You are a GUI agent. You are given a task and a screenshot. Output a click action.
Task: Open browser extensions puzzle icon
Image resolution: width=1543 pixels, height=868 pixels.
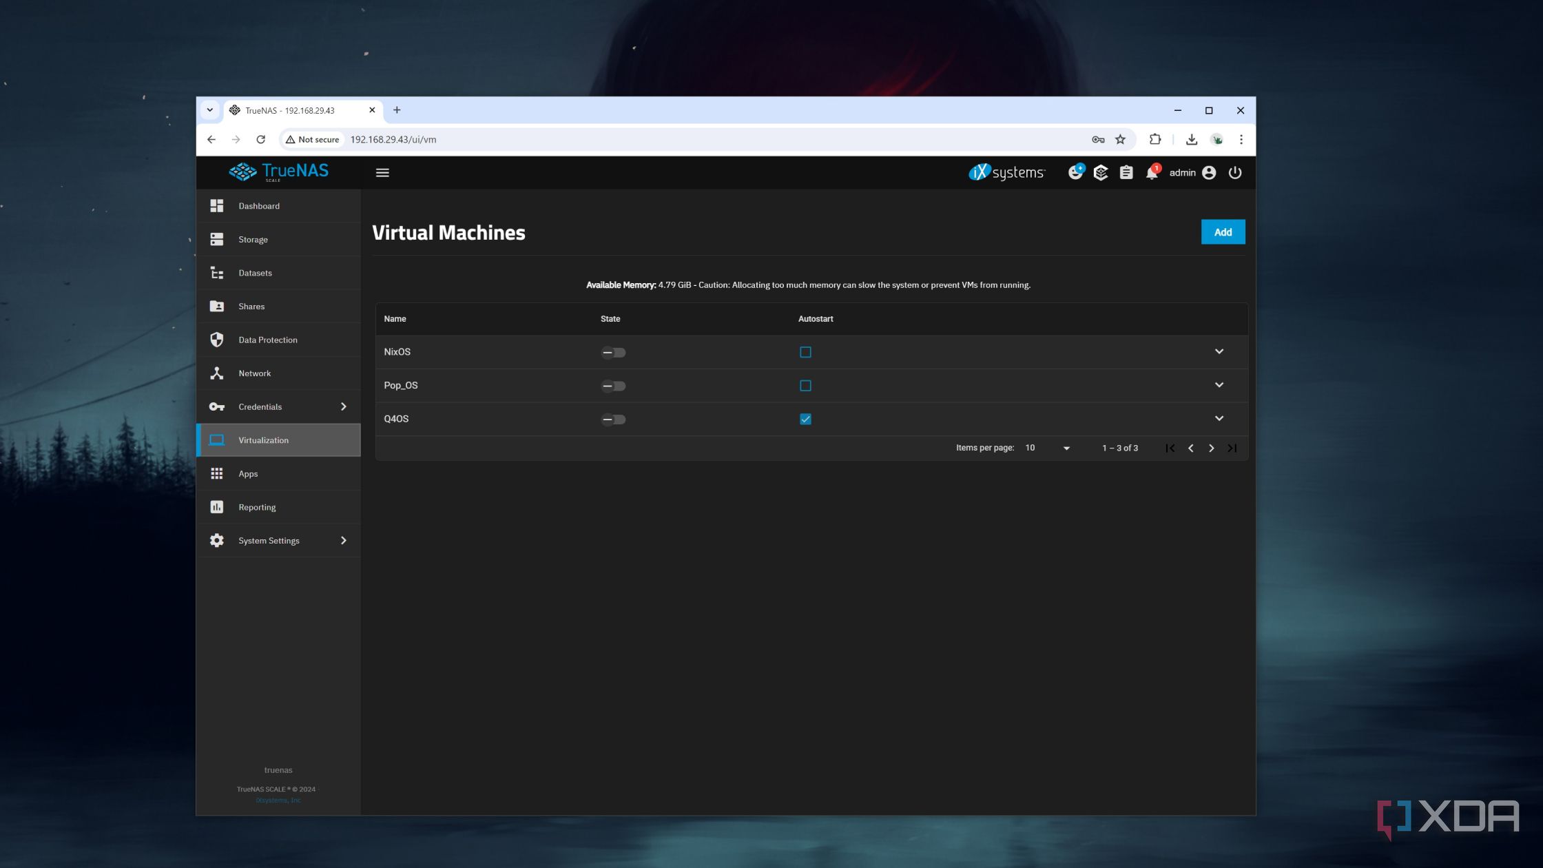(1155, 139)
